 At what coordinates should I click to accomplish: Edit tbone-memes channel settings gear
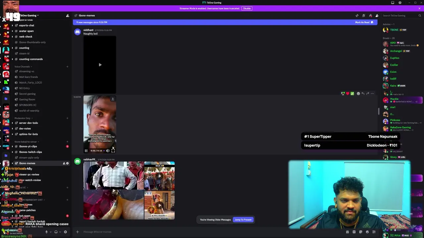[67, 163]
